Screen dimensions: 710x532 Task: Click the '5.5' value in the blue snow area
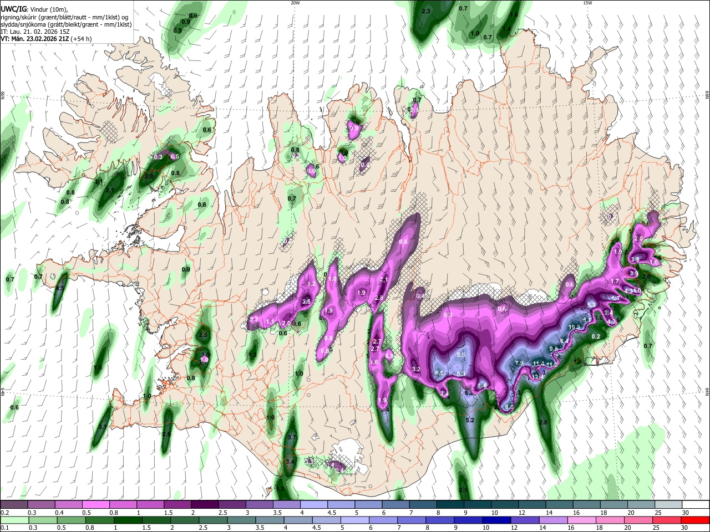coord(461,355)
